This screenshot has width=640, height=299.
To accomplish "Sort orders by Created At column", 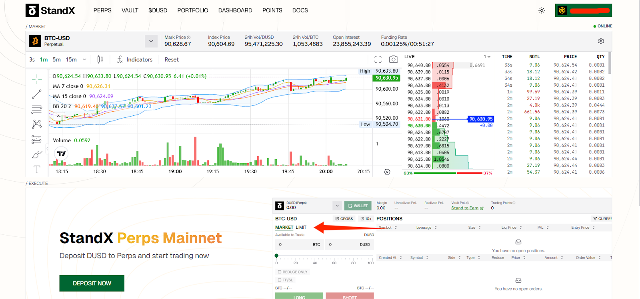I will coord(390,257).
